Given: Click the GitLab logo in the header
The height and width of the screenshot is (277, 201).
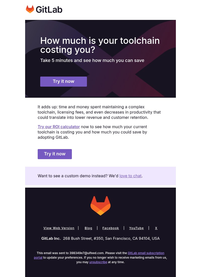Looking at the screenshot, I should [44, 9].
